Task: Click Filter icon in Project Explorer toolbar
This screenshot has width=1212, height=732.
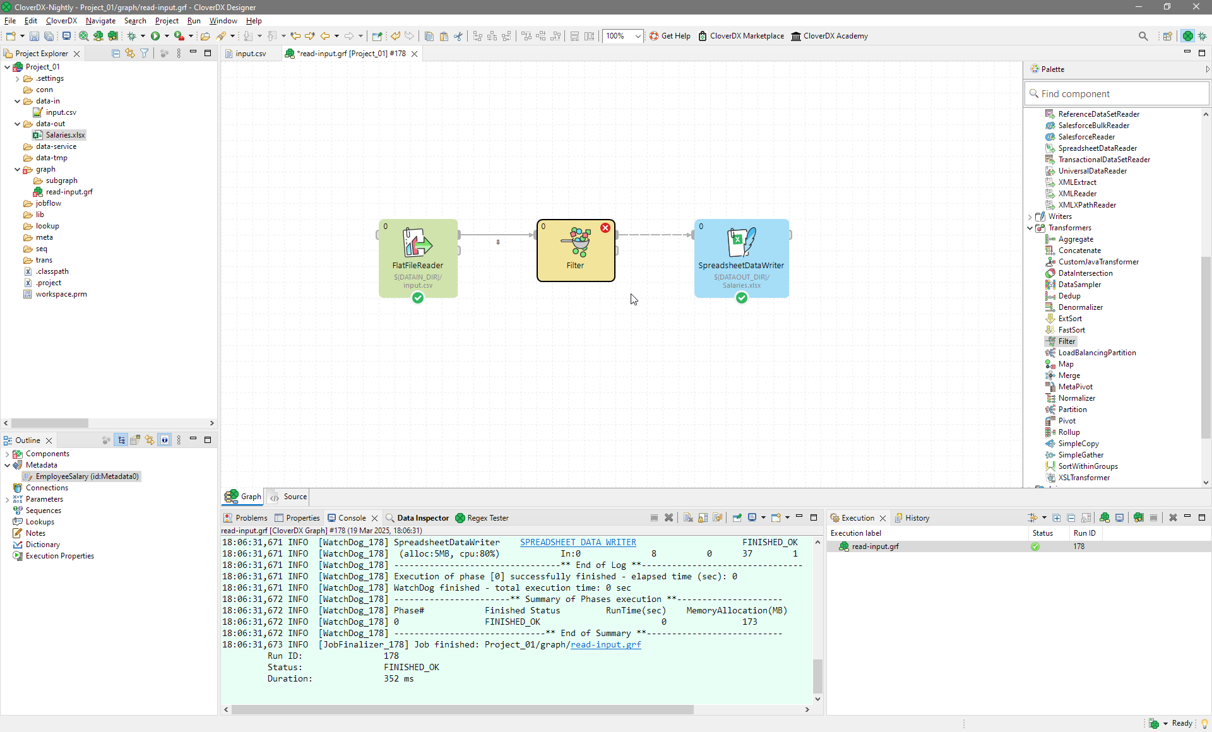Action: (145, 54)
